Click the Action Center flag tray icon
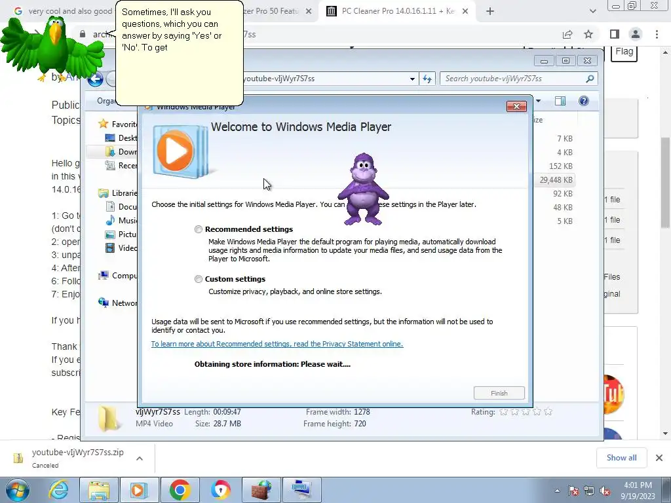 (x=573, y=491)
